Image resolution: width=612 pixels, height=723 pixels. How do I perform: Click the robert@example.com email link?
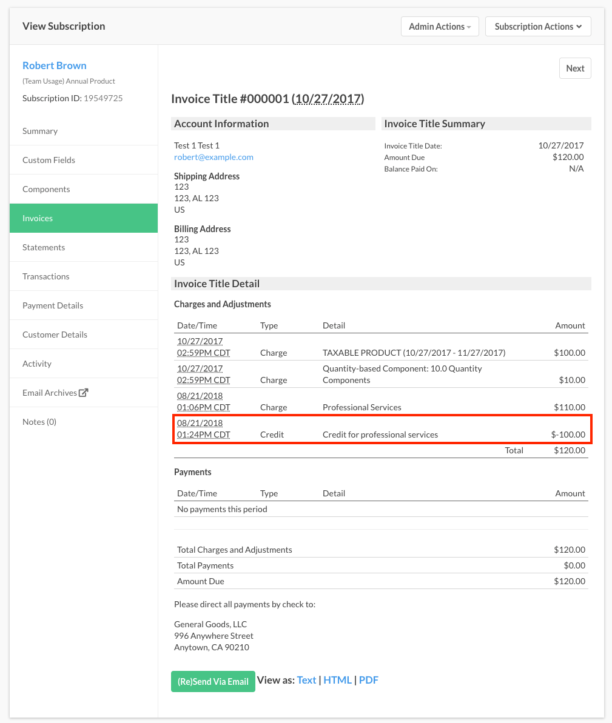click(214, 157)
